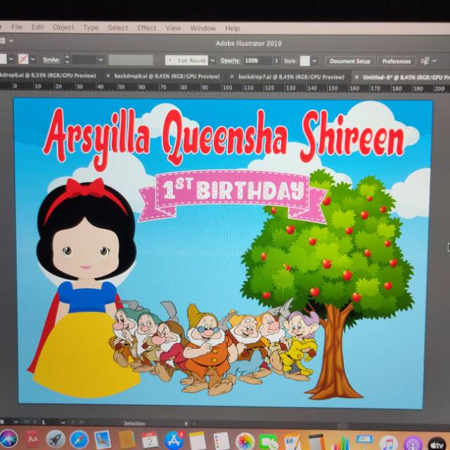Expand the stroke weight dropdown
The height and width of the screenshot is (450, 450).
pyautogui.click(x=101, y=60)
